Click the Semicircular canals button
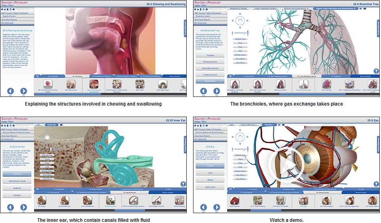Viewport: 381px width, 223px height. point(17,181)
